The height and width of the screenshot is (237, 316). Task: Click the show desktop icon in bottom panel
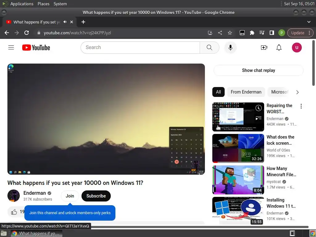pos(3,234)
